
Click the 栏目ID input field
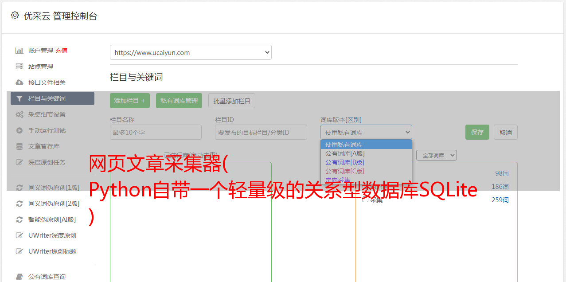tap(261, 132)
